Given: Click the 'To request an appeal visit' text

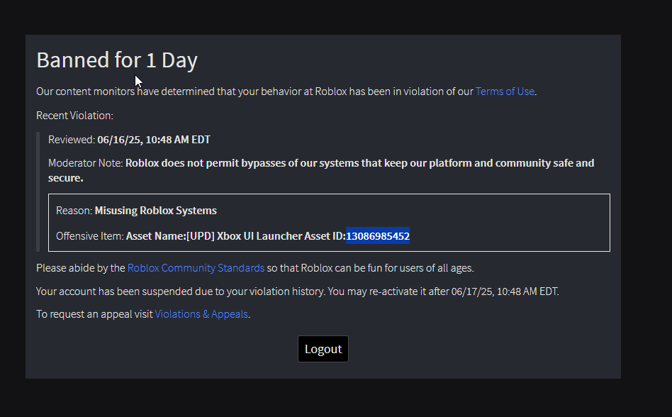Looking at the screenshot, I should pyautogui.click(x=95, y=314).
